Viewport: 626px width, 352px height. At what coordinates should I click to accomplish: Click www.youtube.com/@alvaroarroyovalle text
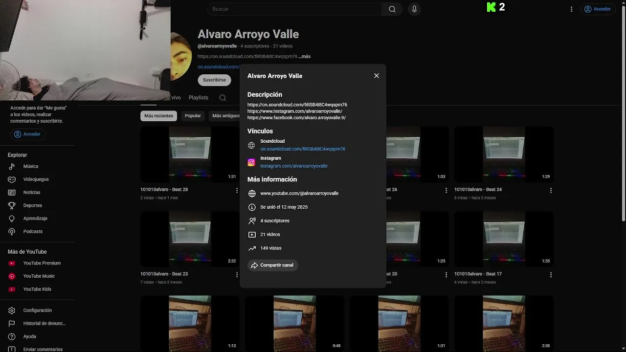point(299,194)
